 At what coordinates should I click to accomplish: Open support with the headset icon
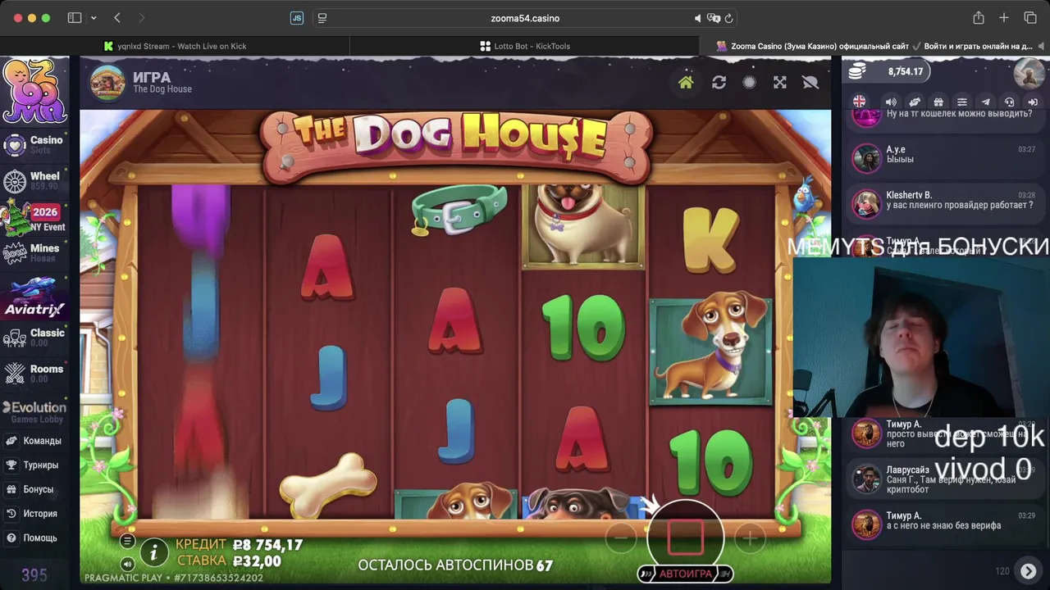(x=1010, y=102)
